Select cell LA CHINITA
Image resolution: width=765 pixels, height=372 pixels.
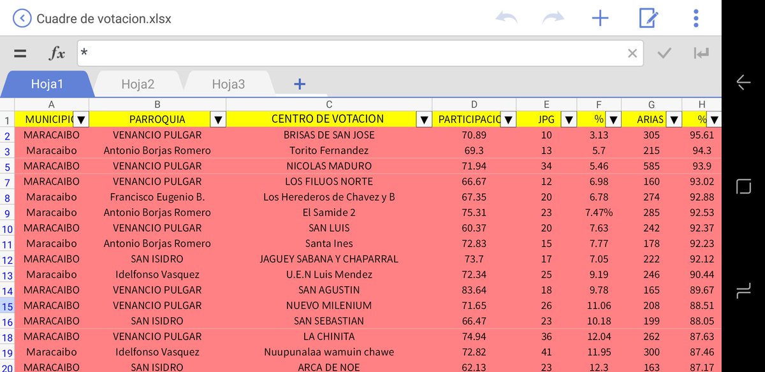click(x=329, y=336)
